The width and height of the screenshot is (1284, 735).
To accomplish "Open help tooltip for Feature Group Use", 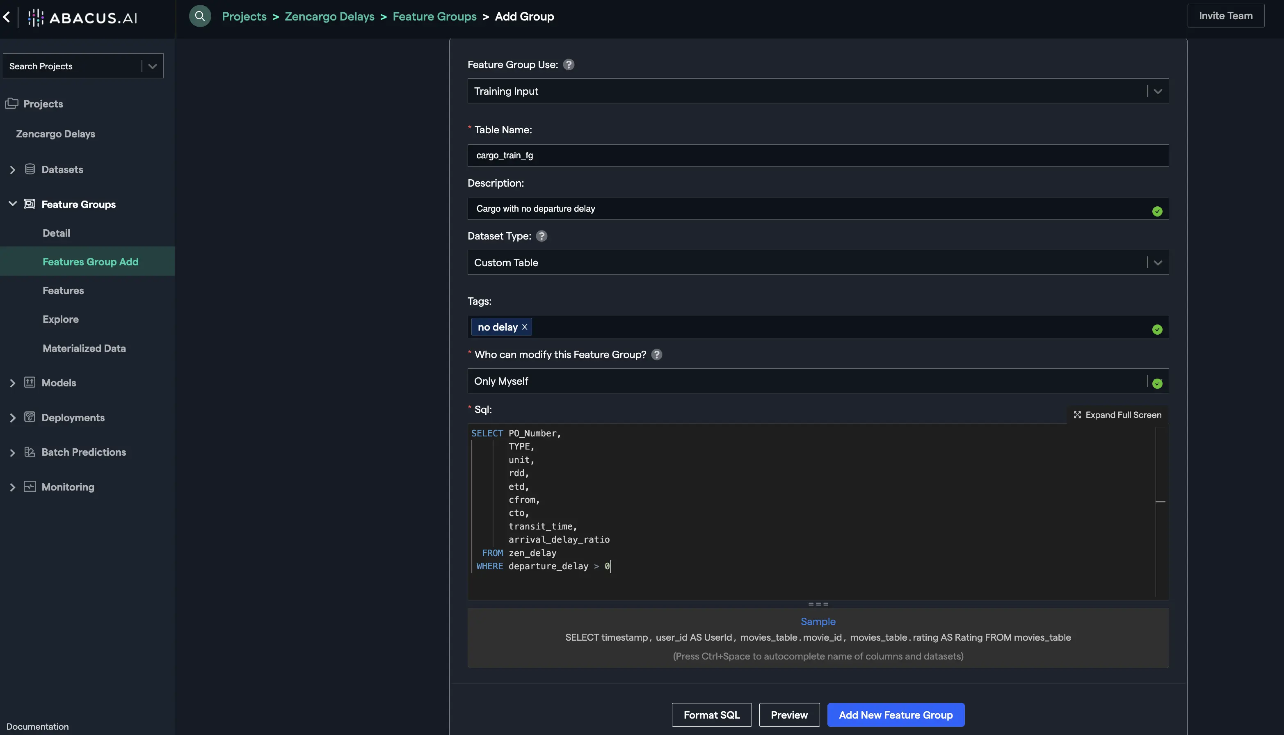I will [569, 65].
